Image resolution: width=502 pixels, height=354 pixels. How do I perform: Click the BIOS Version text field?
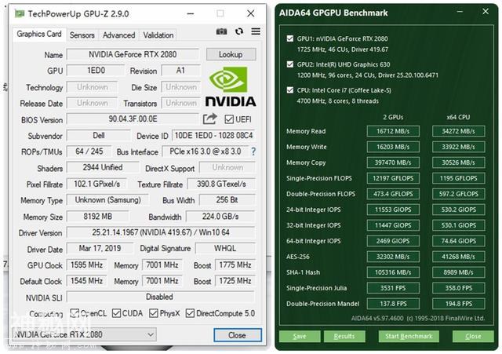[133, 119]
